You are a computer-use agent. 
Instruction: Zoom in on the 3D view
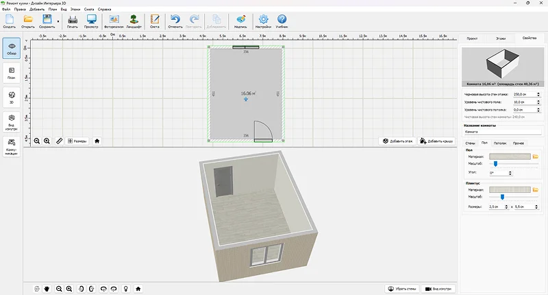click(69, 289)
